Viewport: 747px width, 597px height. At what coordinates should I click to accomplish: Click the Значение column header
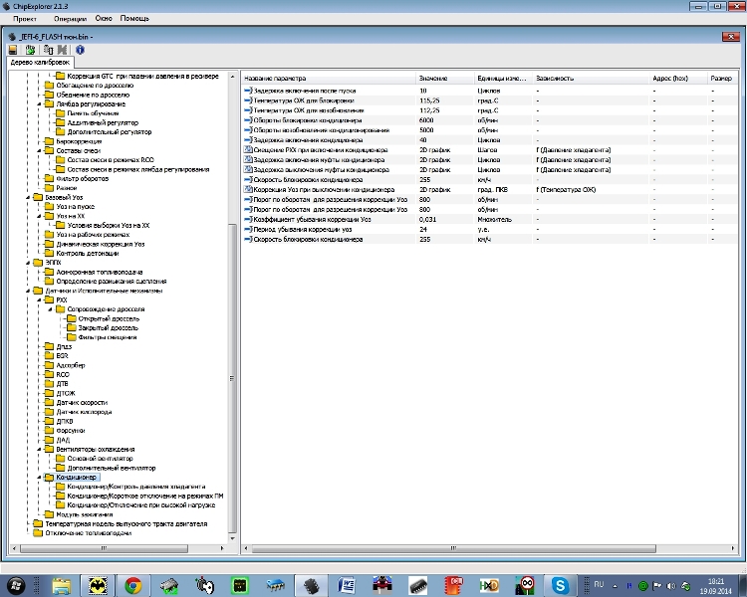[433, 78]
